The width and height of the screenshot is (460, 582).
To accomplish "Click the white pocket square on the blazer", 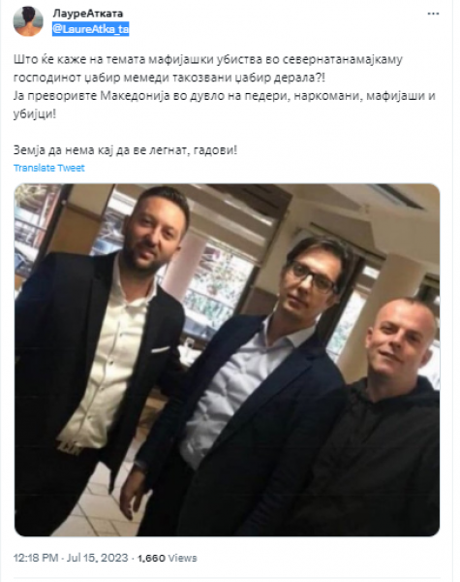I will 160,349.
